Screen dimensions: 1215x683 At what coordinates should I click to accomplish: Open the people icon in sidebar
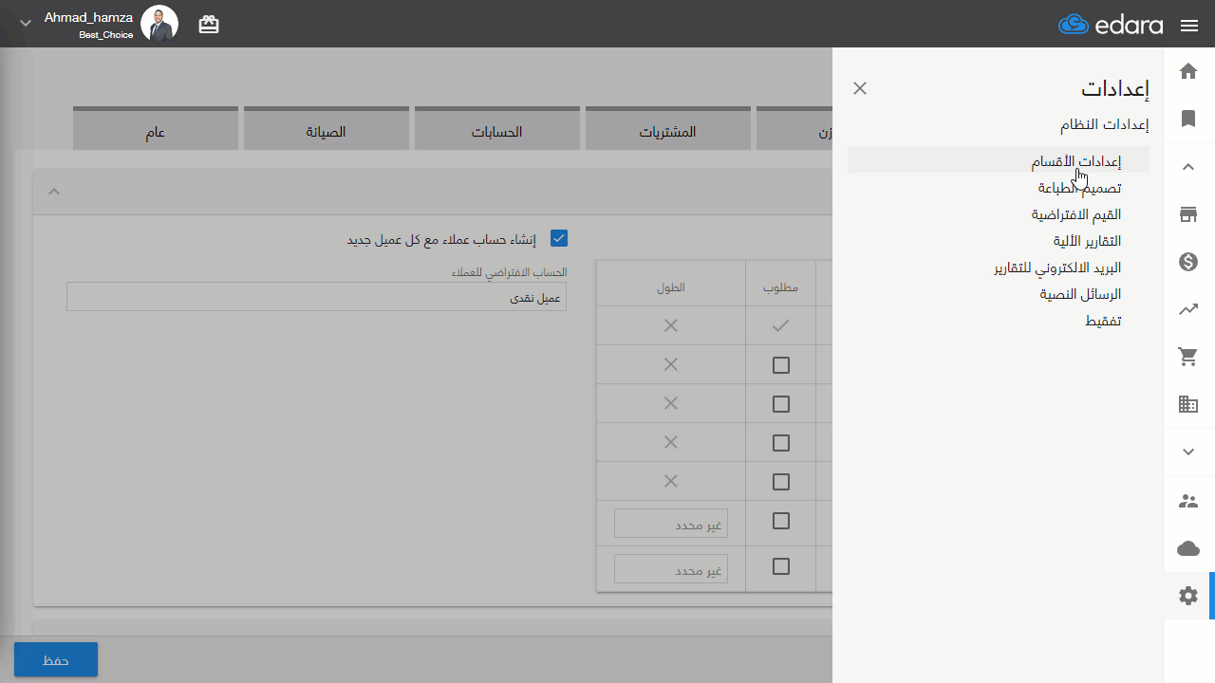coord(1188,501)
